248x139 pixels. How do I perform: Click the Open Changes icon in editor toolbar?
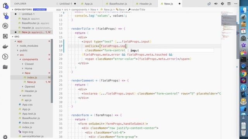click(209, 3)
